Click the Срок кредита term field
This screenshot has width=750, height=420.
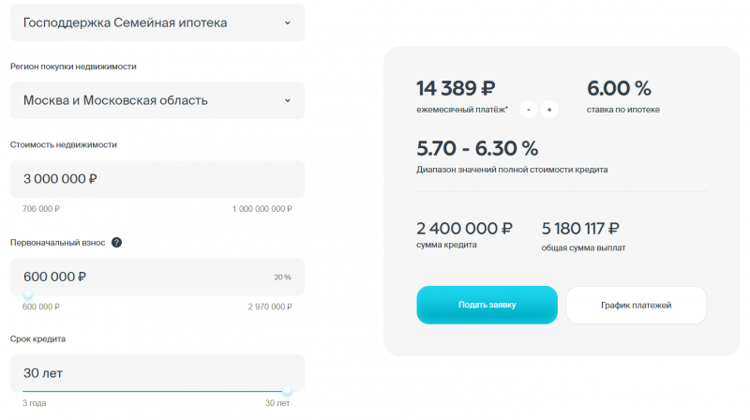[157, 373]
